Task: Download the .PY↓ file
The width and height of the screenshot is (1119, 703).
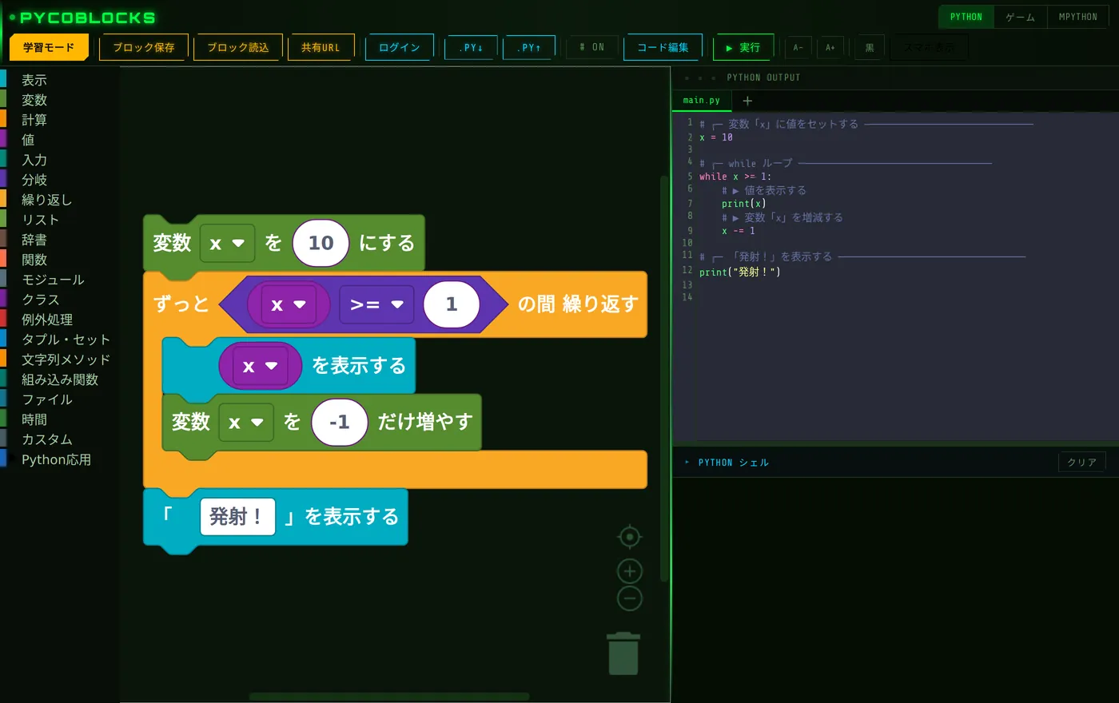Action: (471, 47)
